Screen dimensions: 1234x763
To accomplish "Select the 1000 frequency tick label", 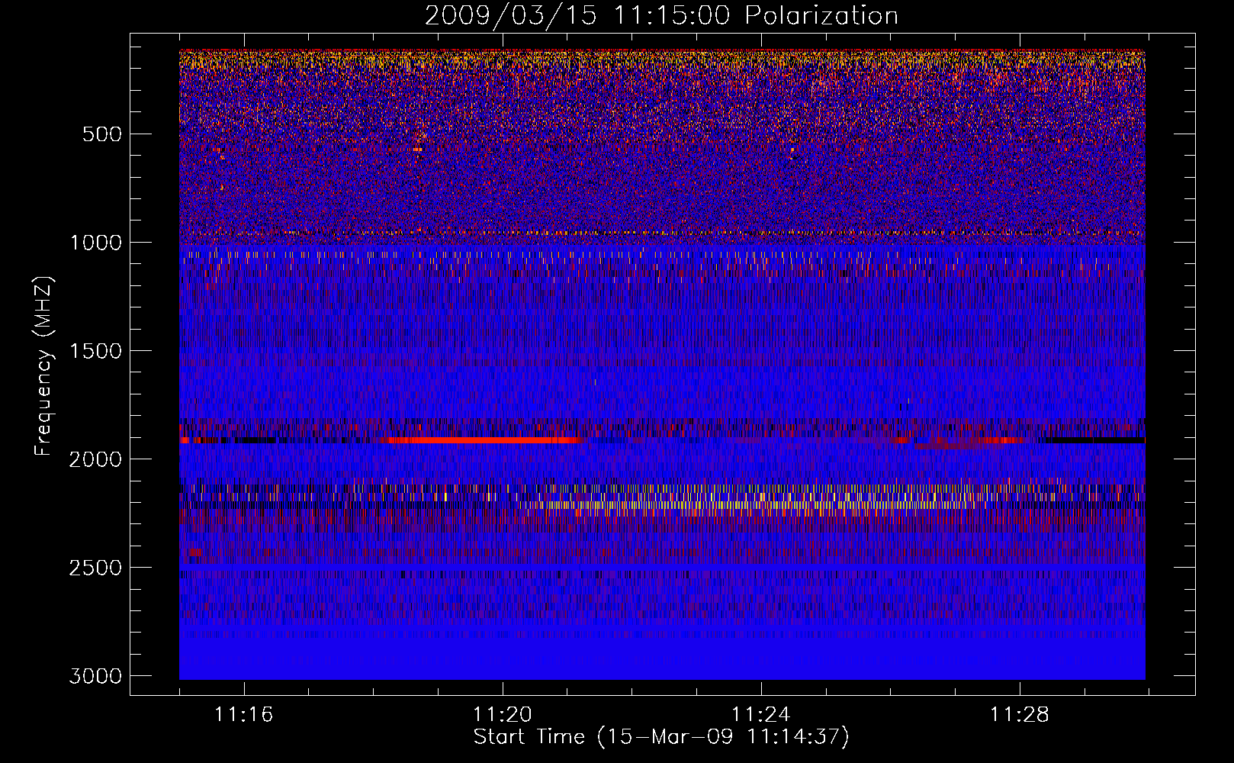I will 96,243.
